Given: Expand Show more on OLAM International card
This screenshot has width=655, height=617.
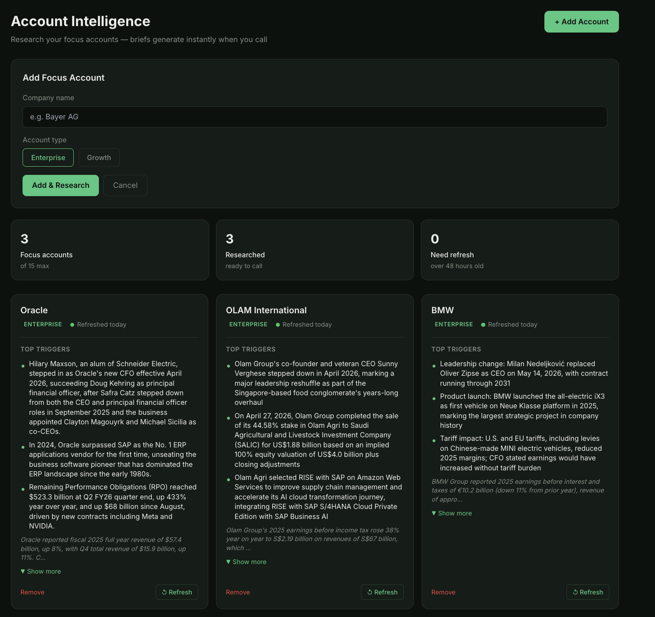Looking at the screenshot, I should tap(246, 562).
